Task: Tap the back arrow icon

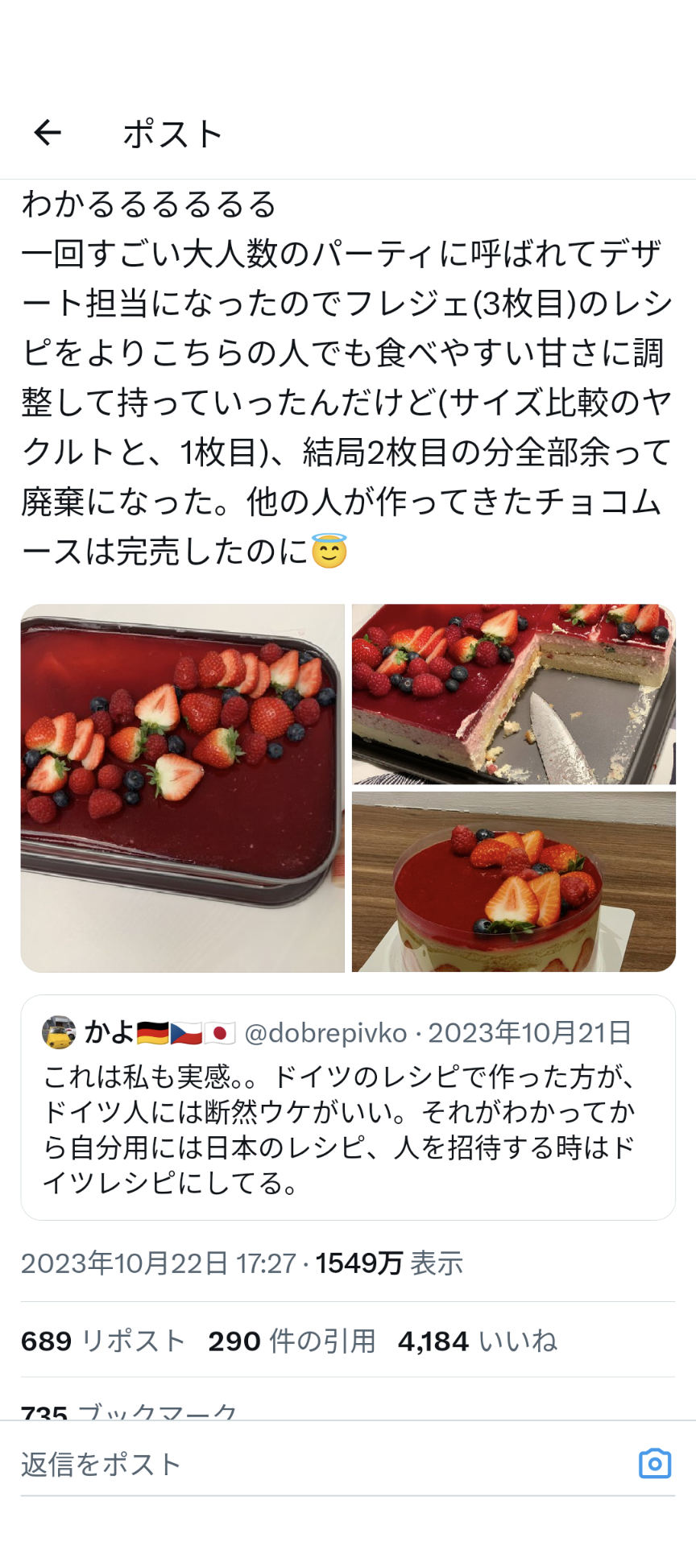Action: (x=48, y=132)
